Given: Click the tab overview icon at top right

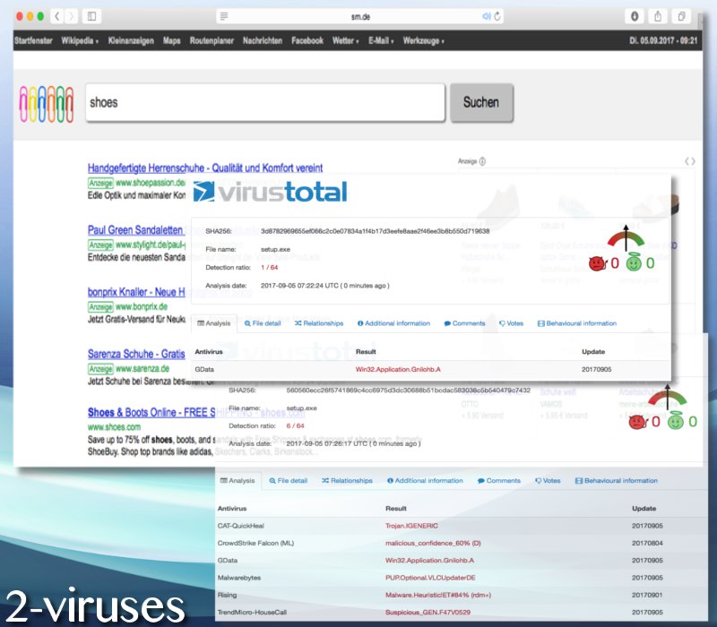Looking at the screenshot, I should [x=682, y=16].
